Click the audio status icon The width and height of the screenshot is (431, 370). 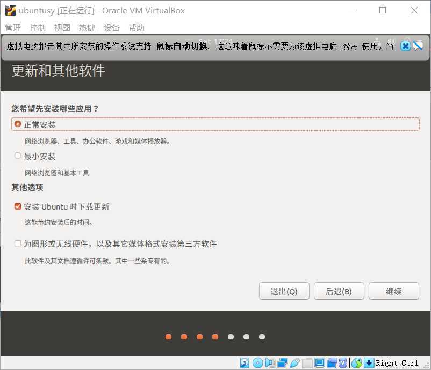click(270, 363)
